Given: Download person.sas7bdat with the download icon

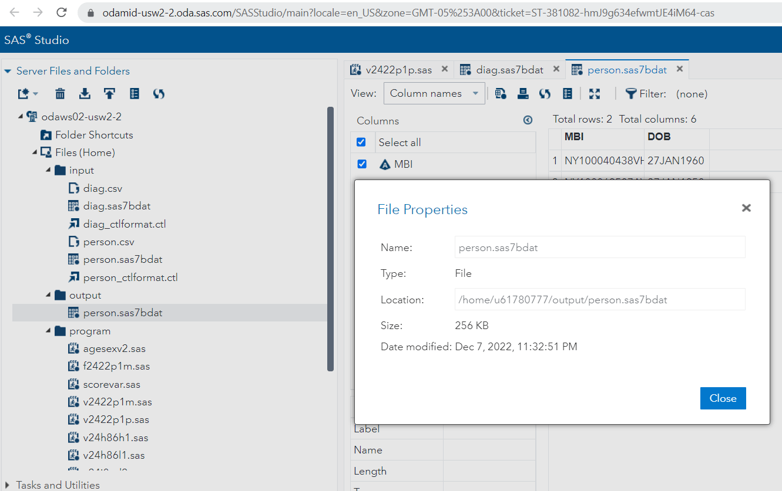Looking at the screenshot, I should [84, 93].
